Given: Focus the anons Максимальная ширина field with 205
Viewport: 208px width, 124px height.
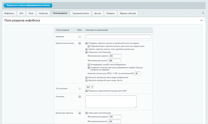Looking at the screenshot, I should coord(115,56).
